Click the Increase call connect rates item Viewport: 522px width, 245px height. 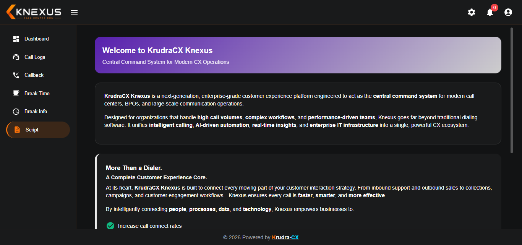click(x=150, y=226)
